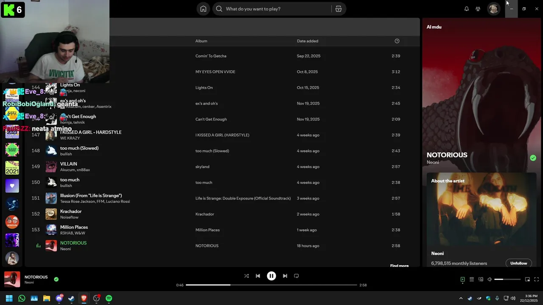Sort by the duration clock column header
The image size is (543, 305).
click(397, 41)
